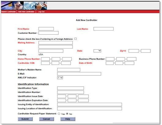Click the Identification Type field
The width and height of the screenshot is (162, 125).
click(70, 88)
